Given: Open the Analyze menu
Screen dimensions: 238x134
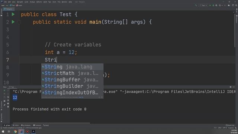Looking at the screenshot, I should (x=32, y=2).
